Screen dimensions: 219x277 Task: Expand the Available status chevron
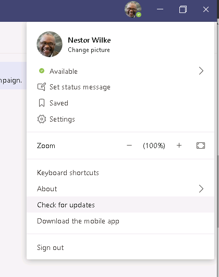(x=201, y=71)
